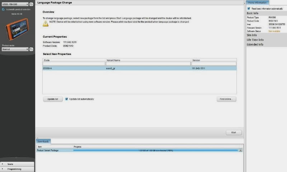Select the 0598844 euro3_gr row
This screenshot has width=287, height=172.
pos(140,68)
